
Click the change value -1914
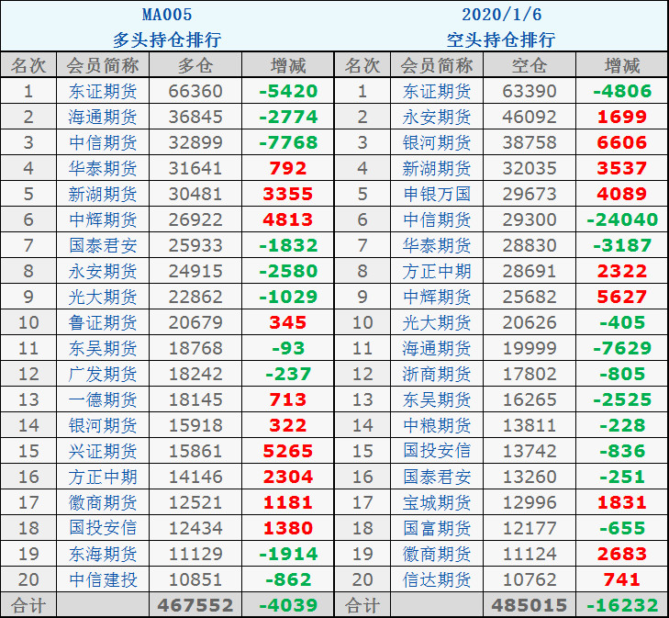288,554
